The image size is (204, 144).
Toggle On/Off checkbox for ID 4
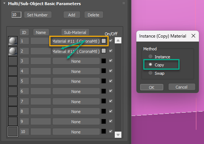coord(111,71)
